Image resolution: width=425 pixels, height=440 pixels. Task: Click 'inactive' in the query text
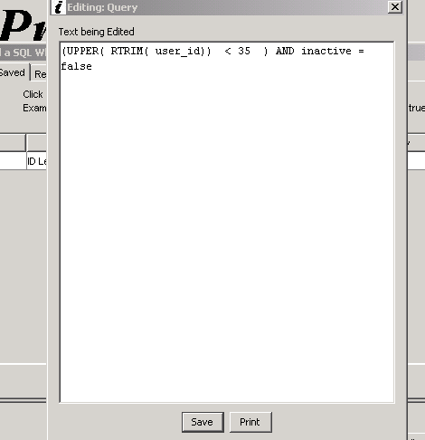[x=326, y=51]
